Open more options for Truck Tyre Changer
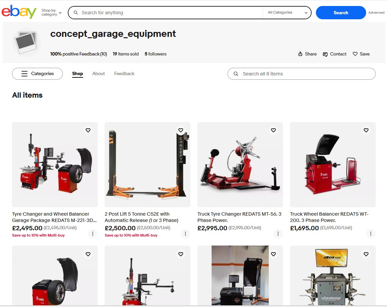This screenshot has width=387, height=307. 278,234
